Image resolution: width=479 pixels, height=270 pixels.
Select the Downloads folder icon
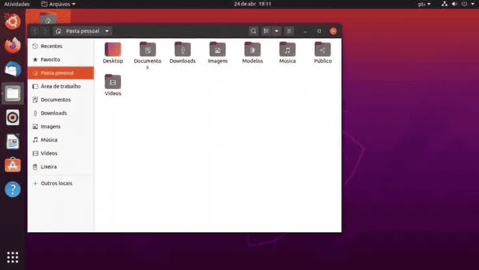(182, 49)
